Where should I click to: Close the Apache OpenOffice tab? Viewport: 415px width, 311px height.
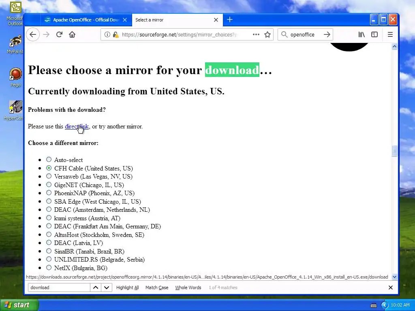point(125,20)
